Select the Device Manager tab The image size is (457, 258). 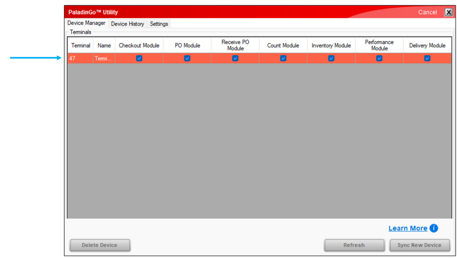(x=87, y=23)
